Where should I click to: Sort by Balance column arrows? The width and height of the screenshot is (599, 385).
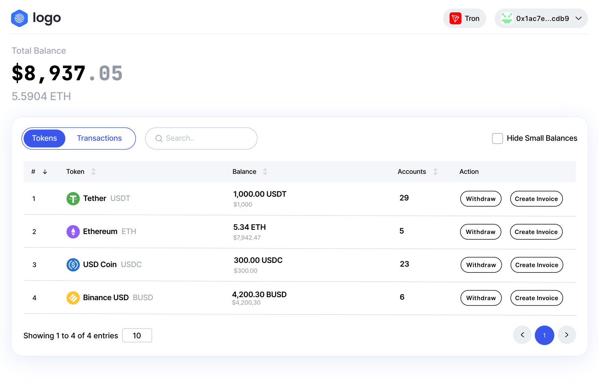(x=265, y=172)
